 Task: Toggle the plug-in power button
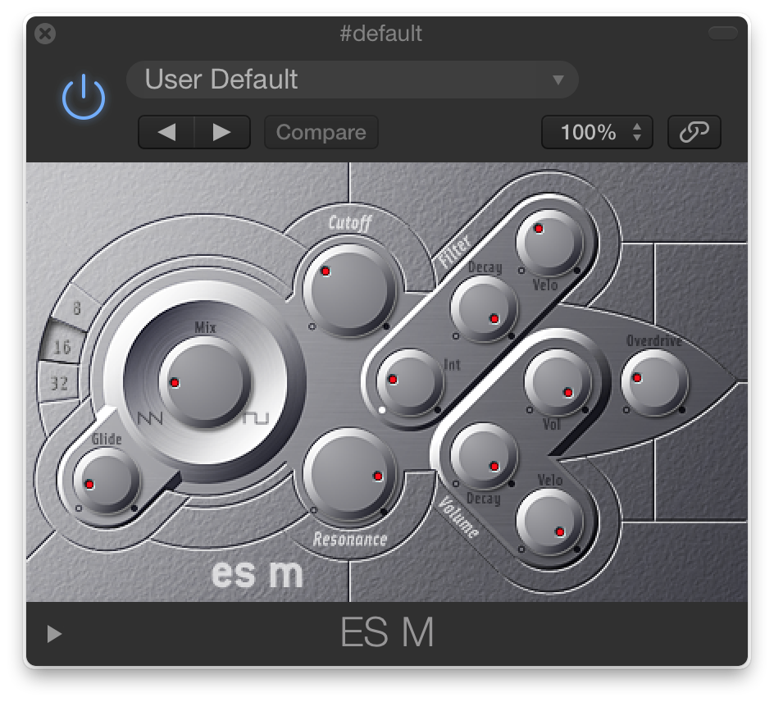click(84, 98)
